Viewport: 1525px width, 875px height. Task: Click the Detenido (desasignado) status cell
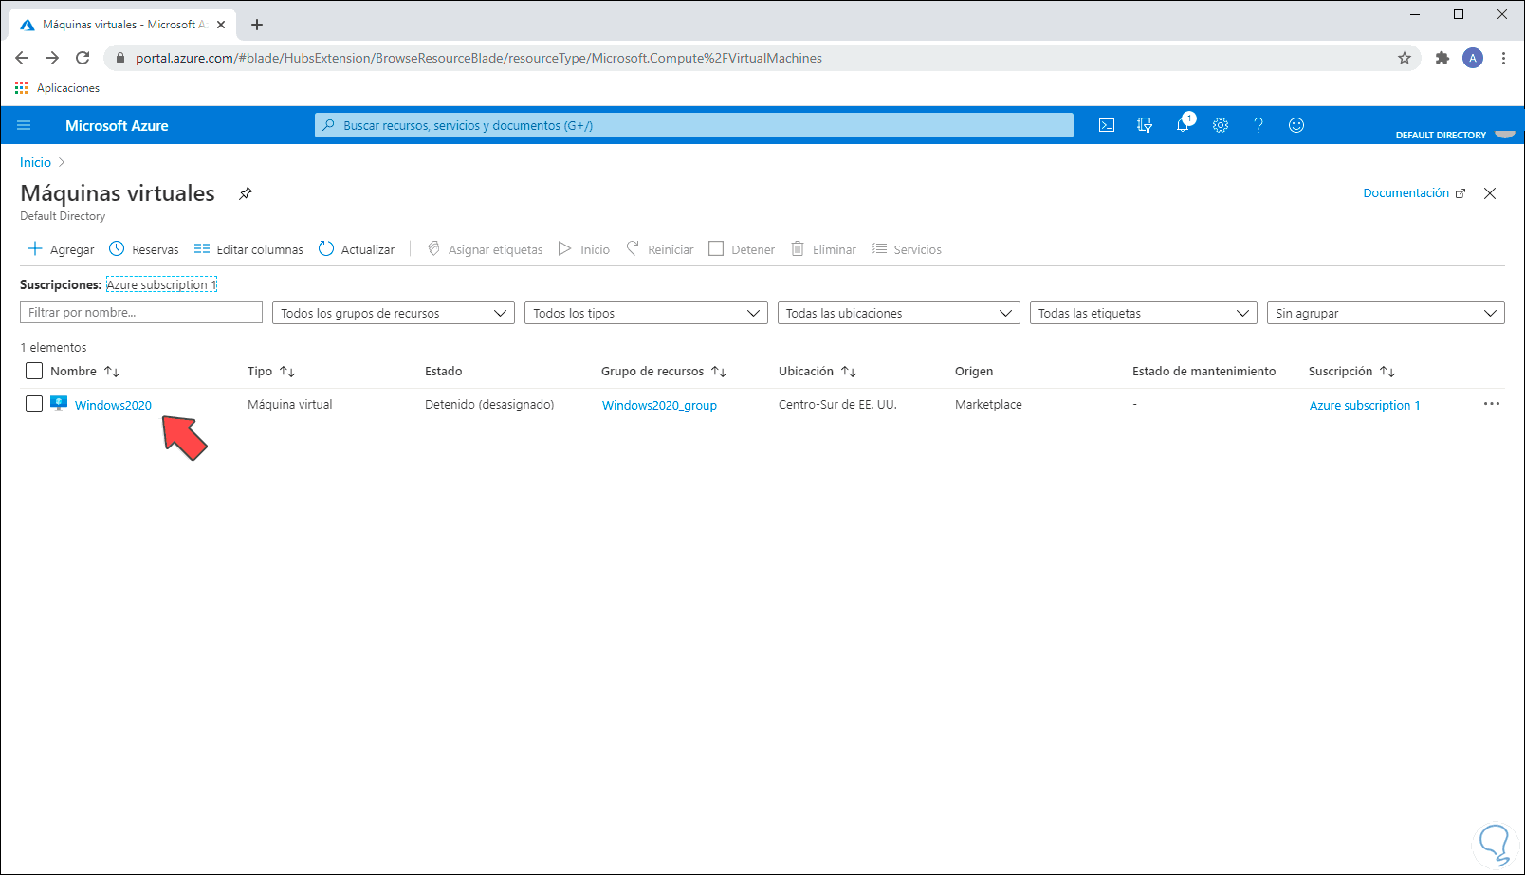coord(489,404)
